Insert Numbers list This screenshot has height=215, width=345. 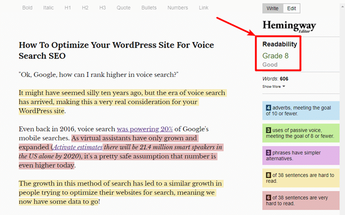[x=178, y=8]
